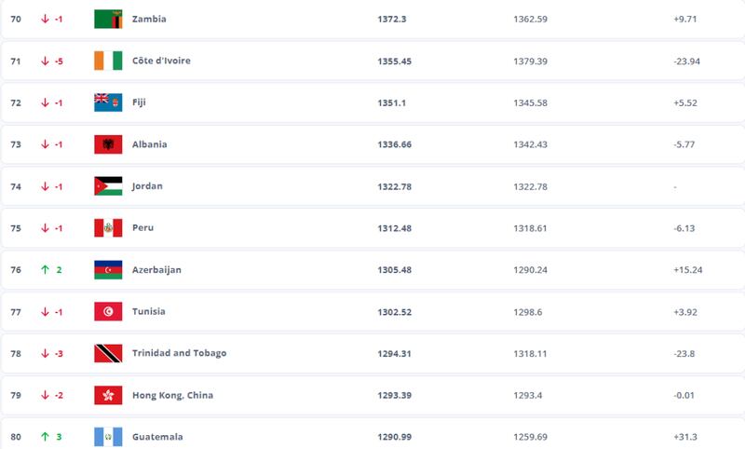Click Guatemala's green up rank arrow
The height and width of the screenshot is (449, 745).
tap(45, 437)
